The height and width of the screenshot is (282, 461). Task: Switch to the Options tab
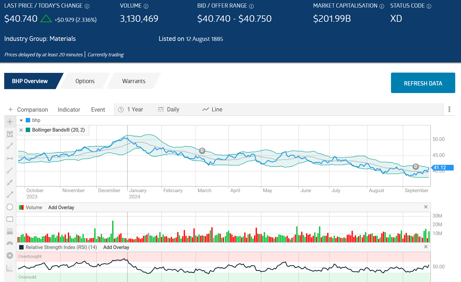point(85,81)
